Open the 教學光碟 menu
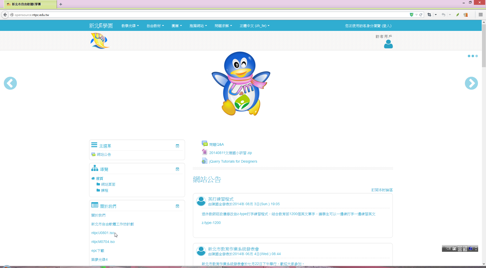Viewport: 486px width, 268px height. coord(130,26)
